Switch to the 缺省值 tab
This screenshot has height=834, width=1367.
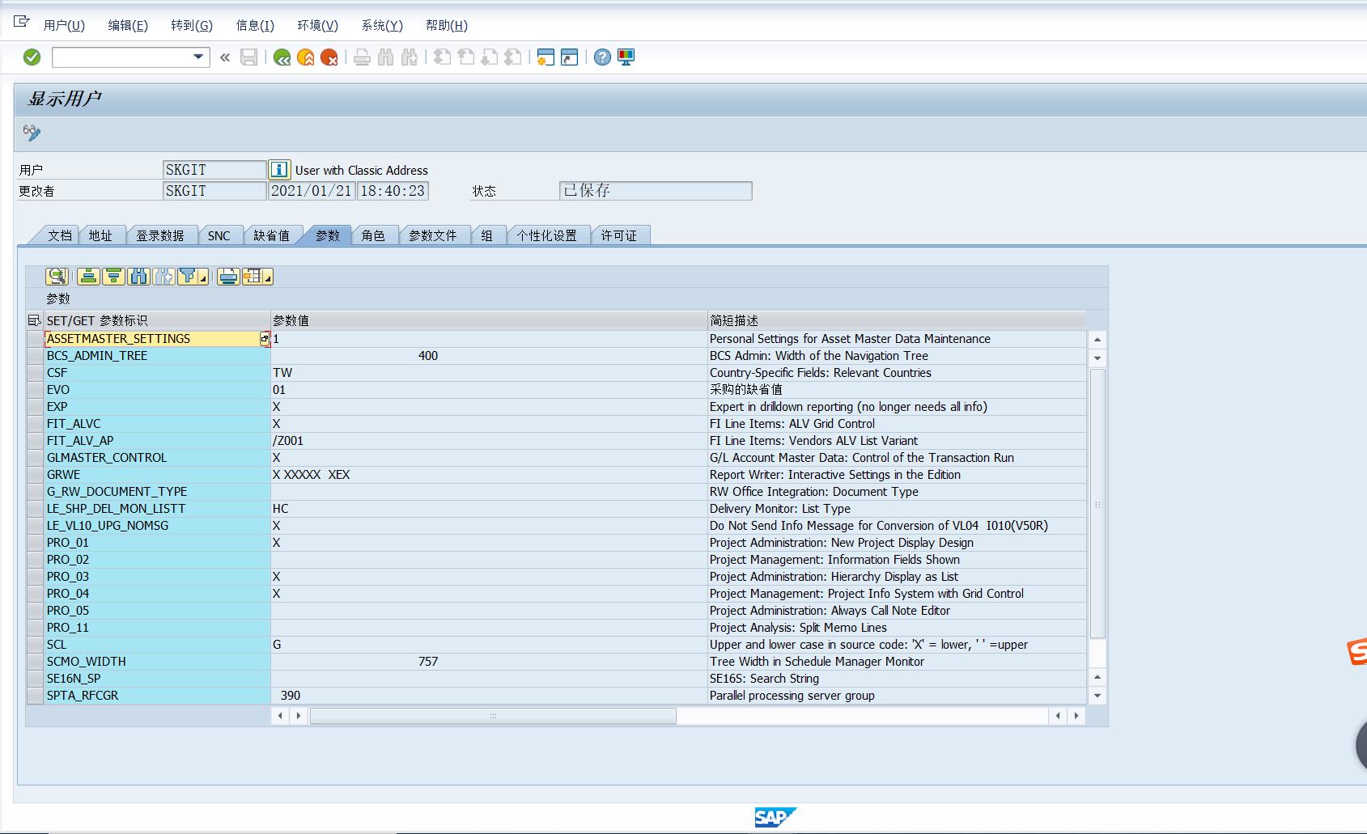point(271,235)
